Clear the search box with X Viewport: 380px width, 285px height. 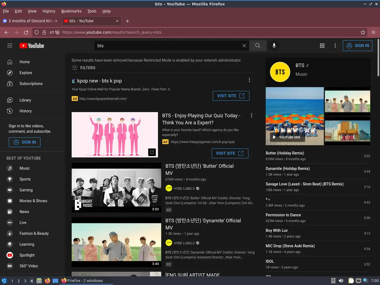click(x=244, y=46)
